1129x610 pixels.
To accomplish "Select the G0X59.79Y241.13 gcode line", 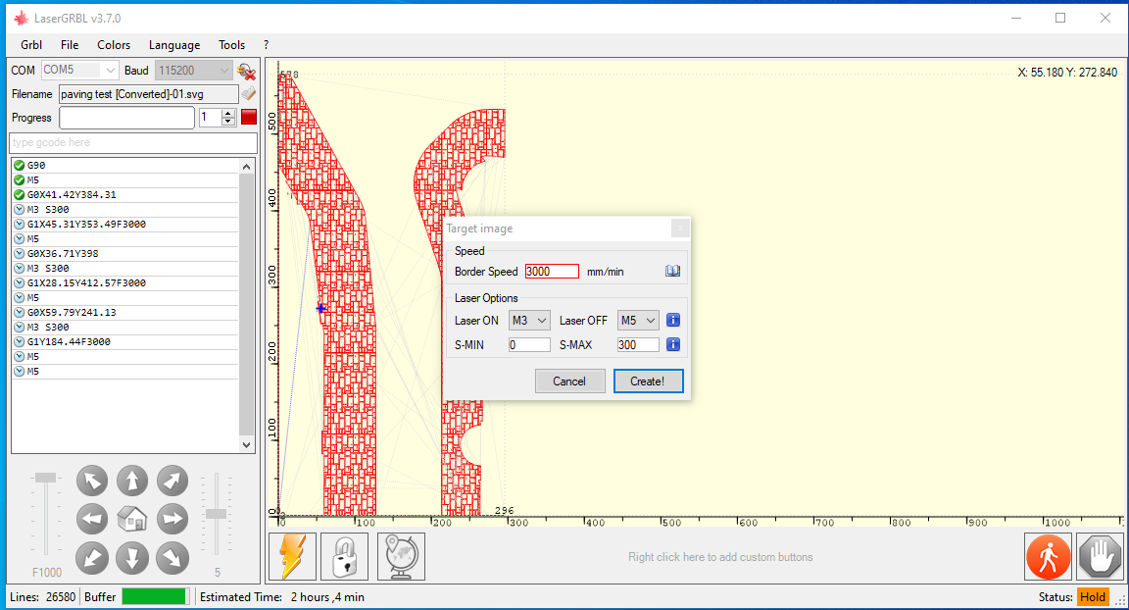I will (x=125, y=313).
